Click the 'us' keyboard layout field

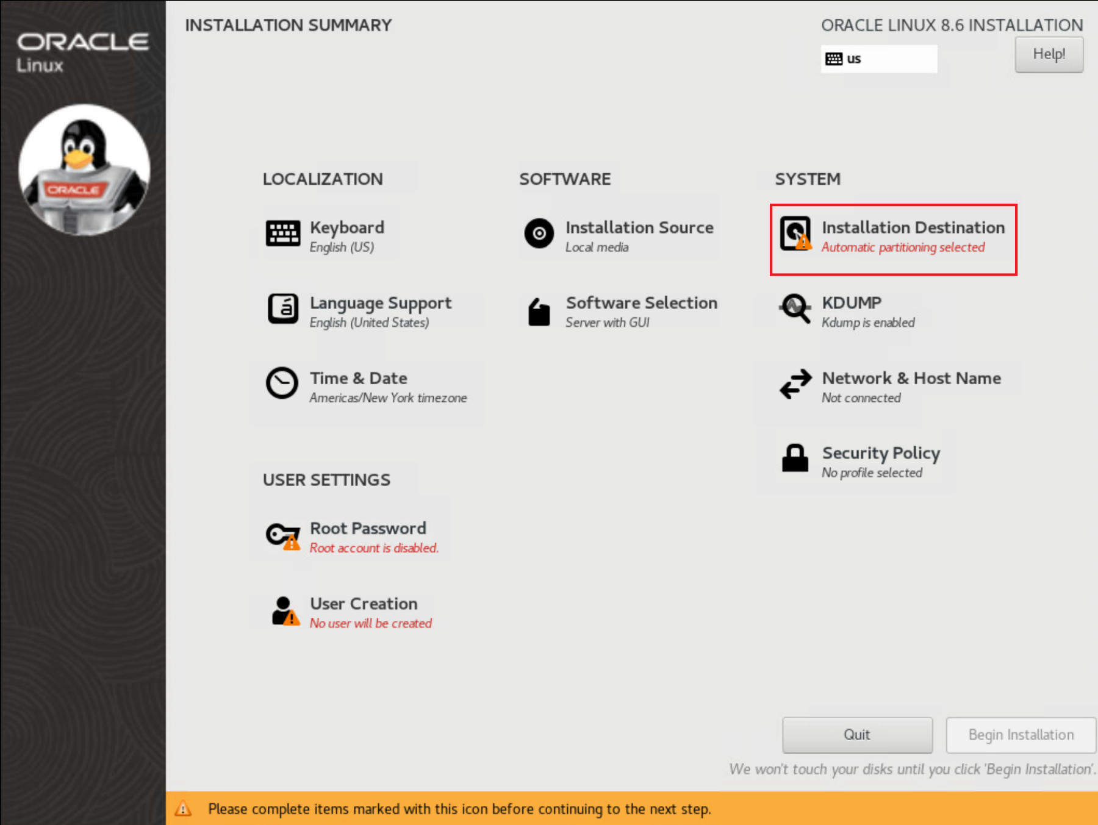click(878, 59)
